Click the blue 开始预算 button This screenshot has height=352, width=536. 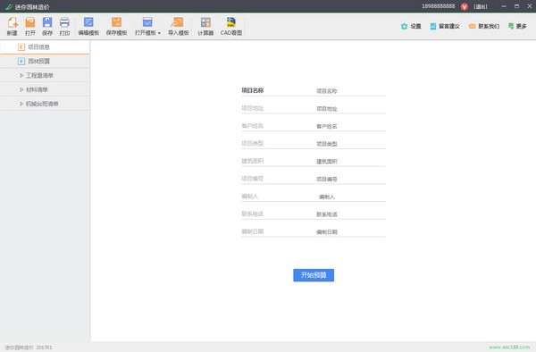tap(314, 275)
